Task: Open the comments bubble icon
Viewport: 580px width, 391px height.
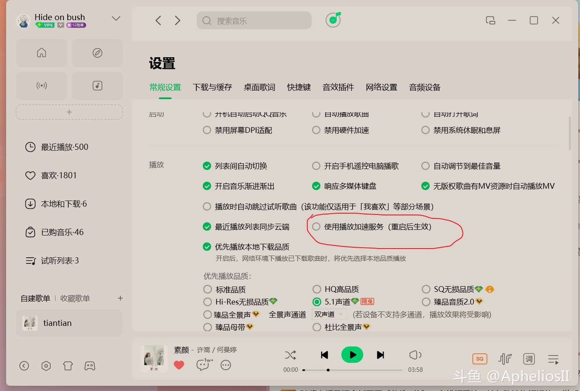Action: [x=202, y=365]
